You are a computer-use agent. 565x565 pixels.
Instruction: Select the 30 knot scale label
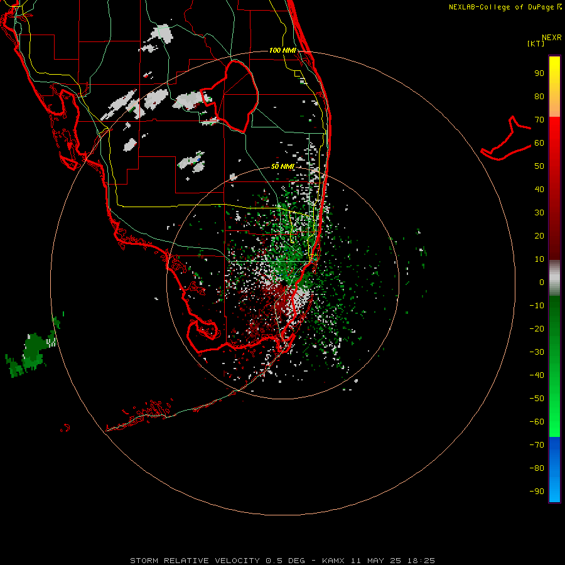tap(539, 213)
